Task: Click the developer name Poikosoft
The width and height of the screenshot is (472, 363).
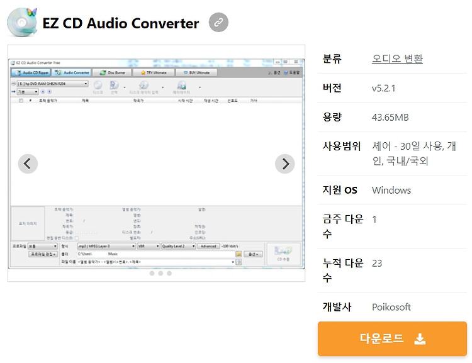Action: 391,307
